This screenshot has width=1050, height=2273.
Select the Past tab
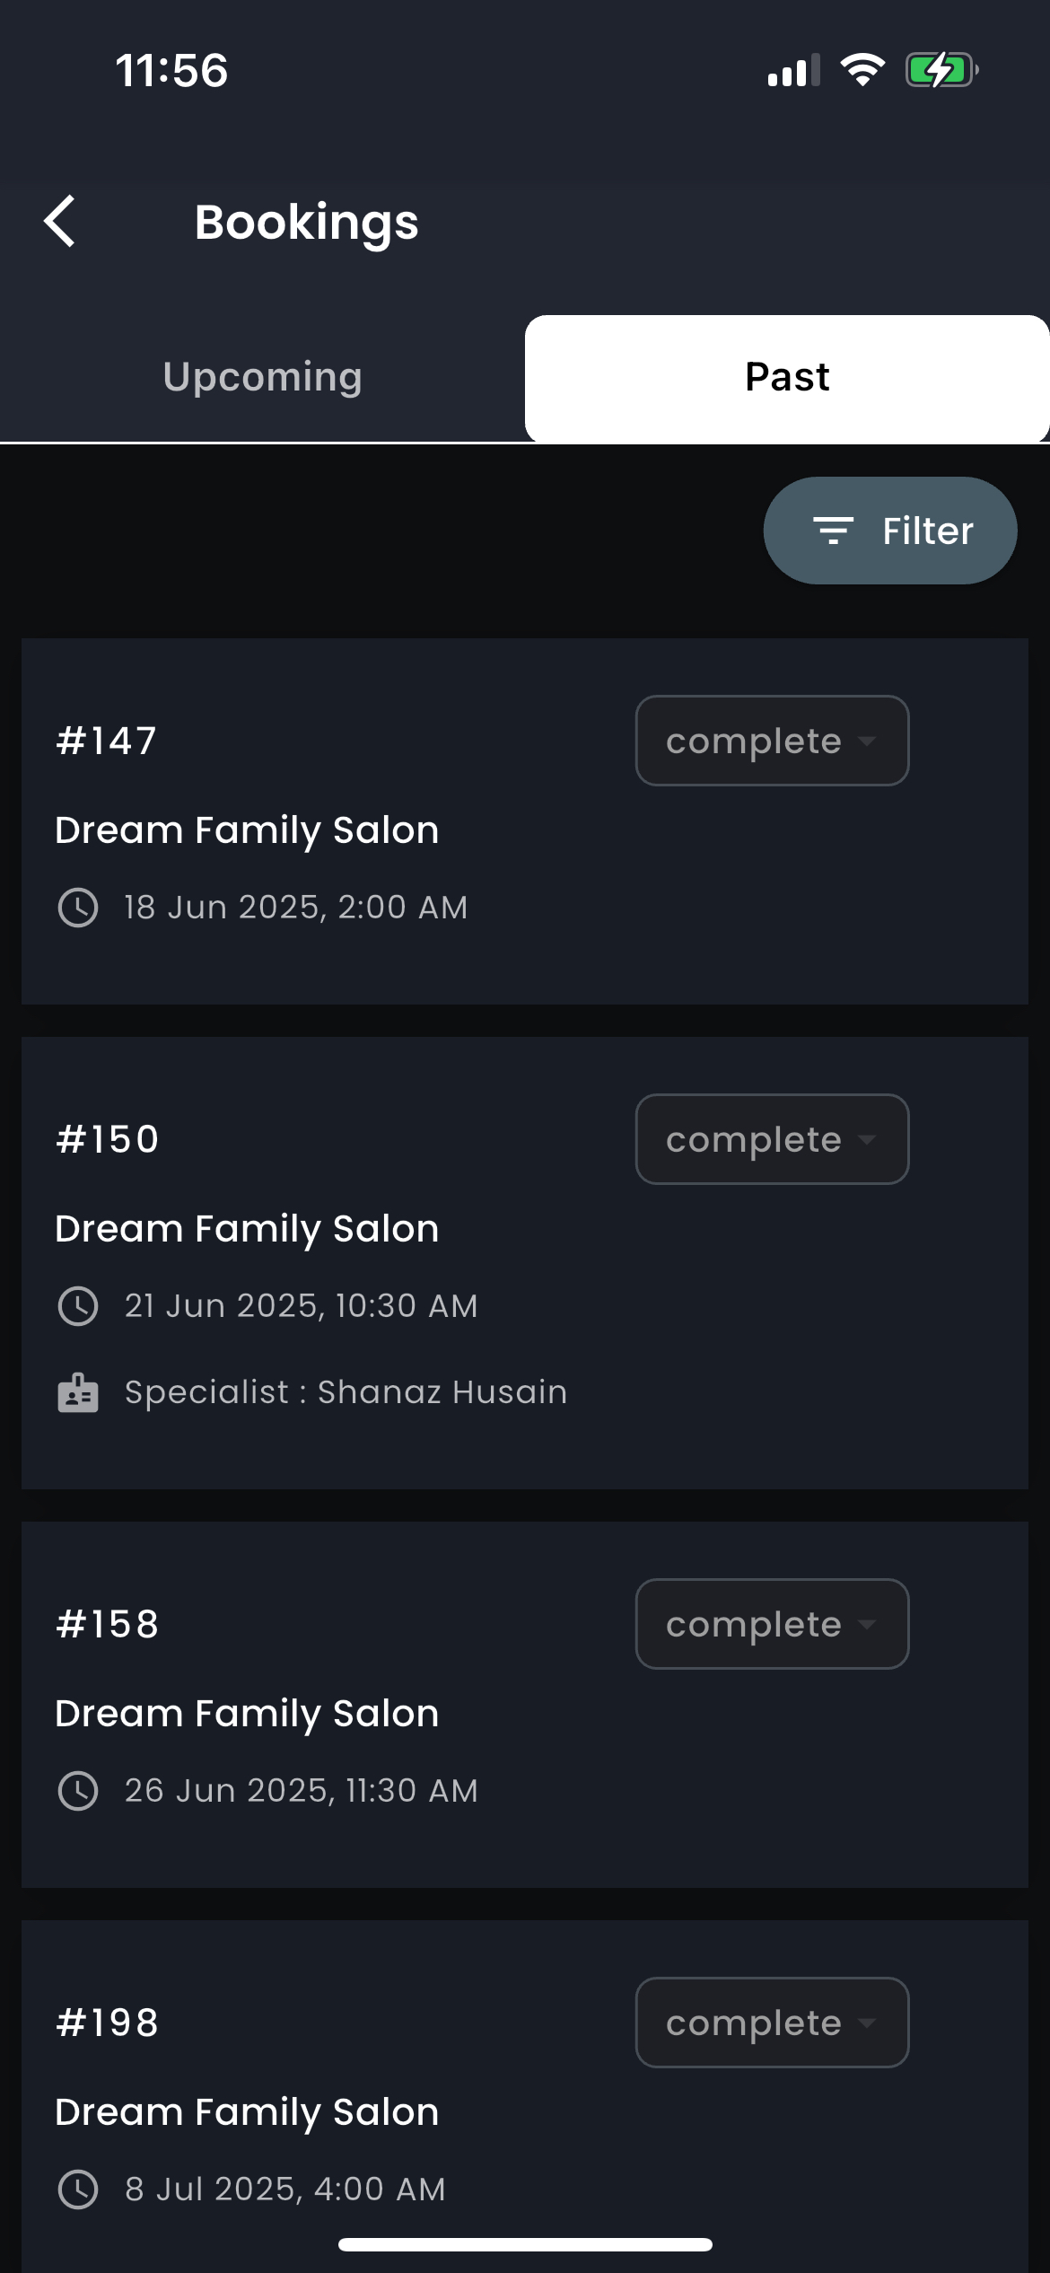(787, 378)
